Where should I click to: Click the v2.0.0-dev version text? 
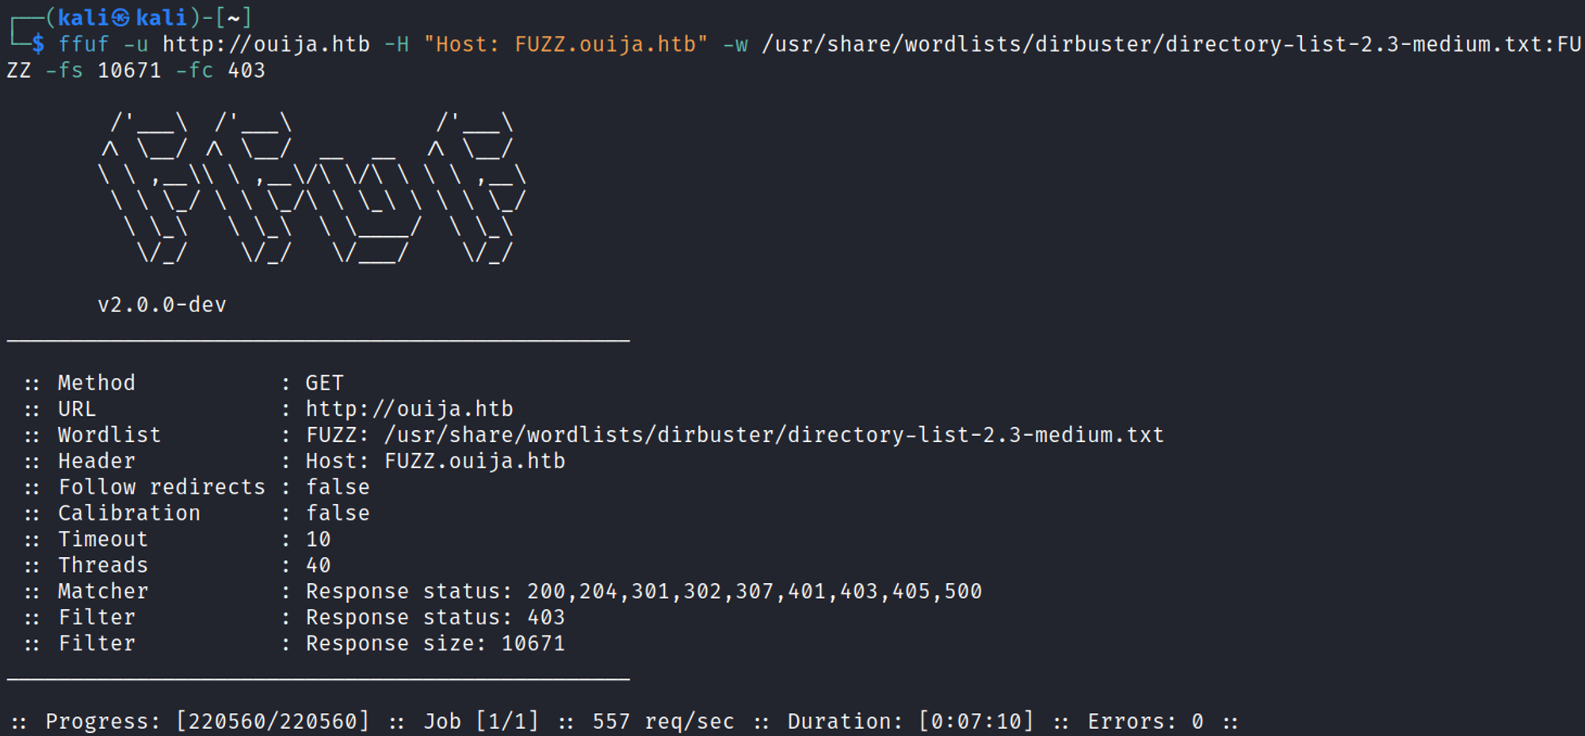[x=162, y=305]
